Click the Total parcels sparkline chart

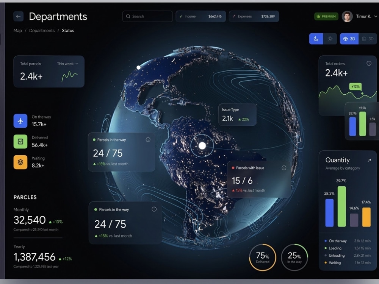point(70,76)
